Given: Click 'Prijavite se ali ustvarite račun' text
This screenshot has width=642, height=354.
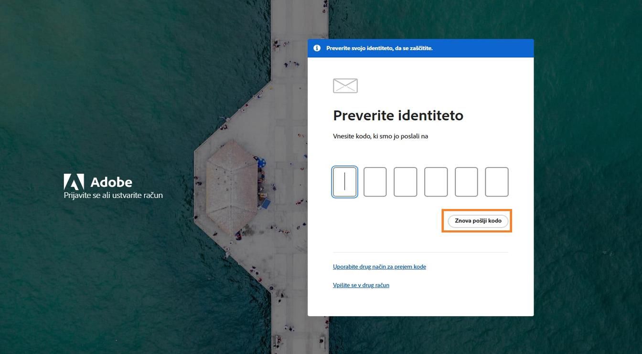Looking at the screenshot, I should (x=113, y=195).
